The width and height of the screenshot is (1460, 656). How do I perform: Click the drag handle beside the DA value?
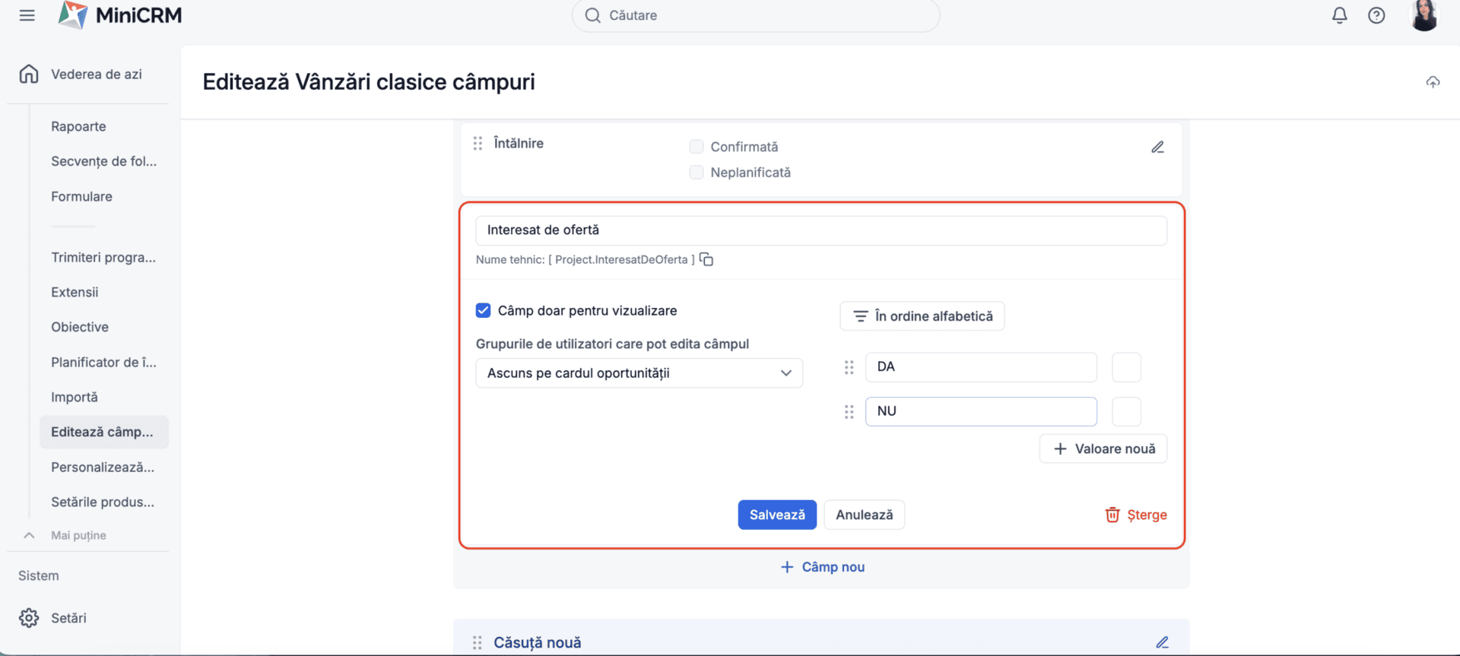[849, 368]
